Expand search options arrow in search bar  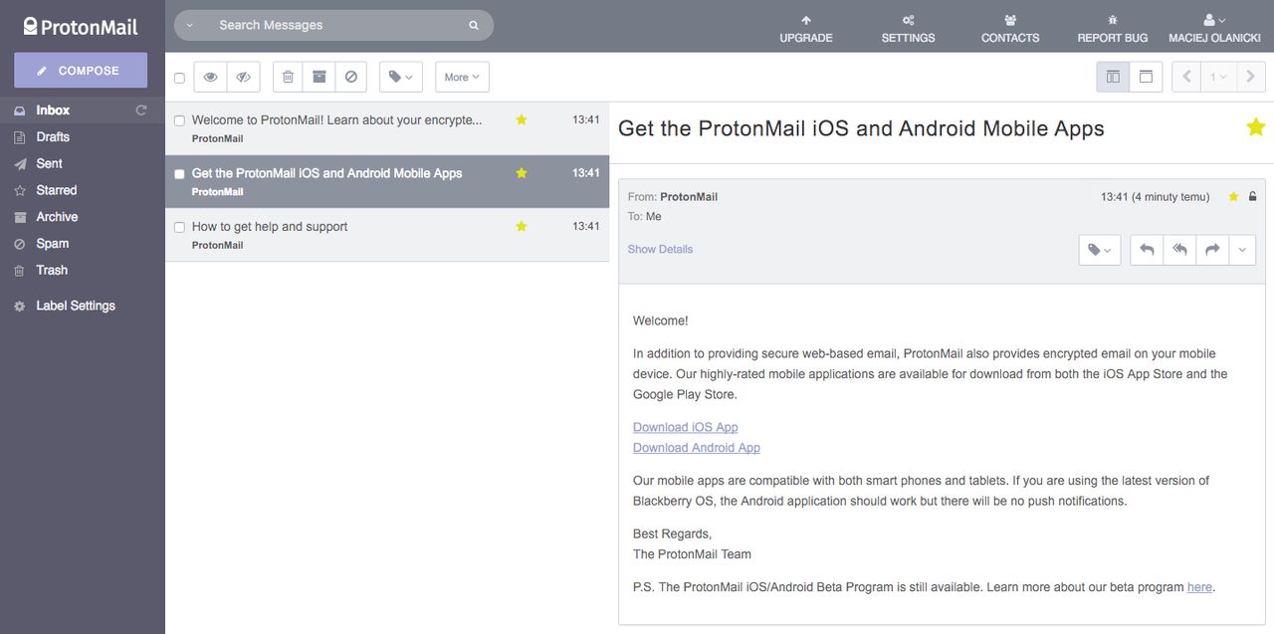coord(189,25)
